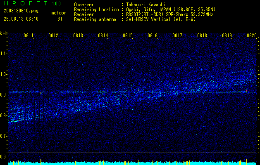Click the 0614 time marker
The image size is (260, 165).
tap(103, 35)
